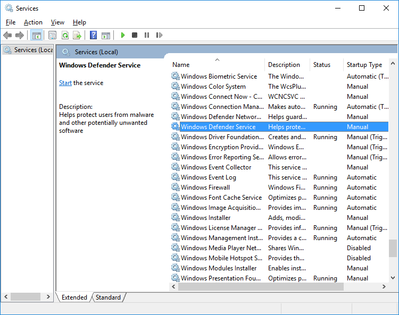The image size is (399, 315).
Task: Click the services list scroll up arrow
Action: click(x=393, y=63)
